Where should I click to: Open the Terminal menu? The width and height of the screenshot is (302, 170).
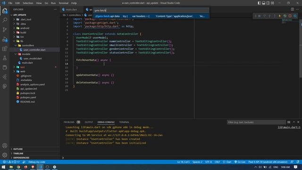[x=63, y=3]
